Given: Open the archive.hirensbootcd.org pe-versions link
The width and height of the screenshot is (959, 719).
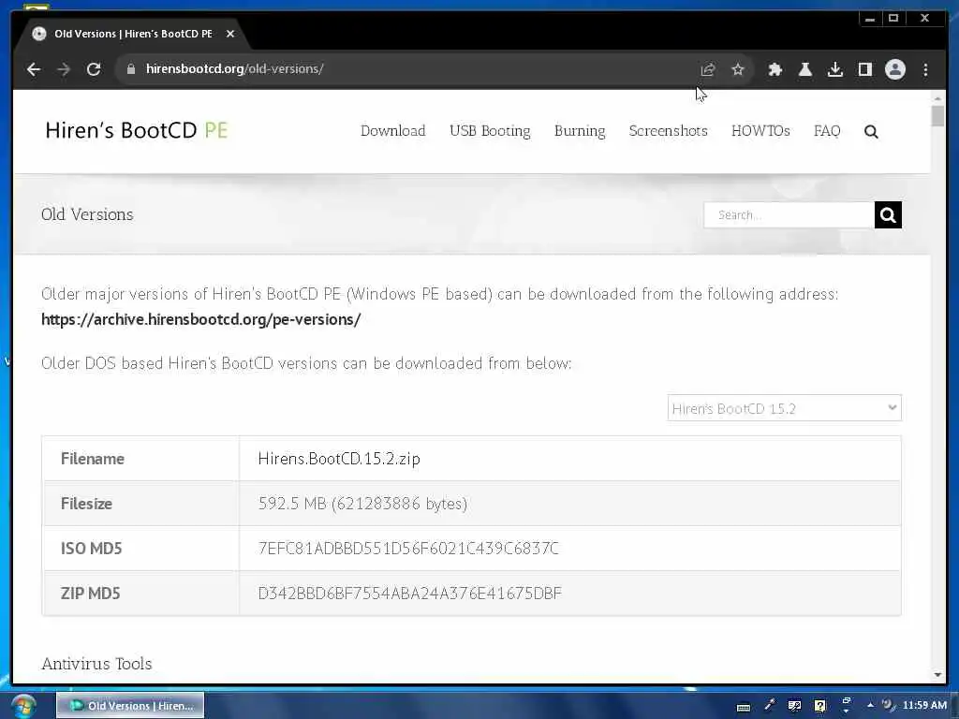Looking at the screenshot, I should pyautogui.click(x=200, y=320).
